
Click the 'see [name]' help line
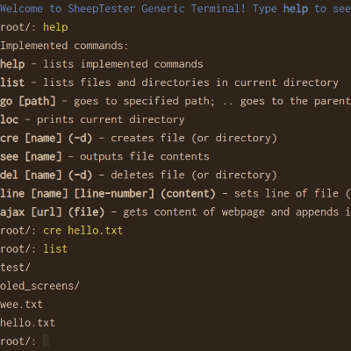104,156
